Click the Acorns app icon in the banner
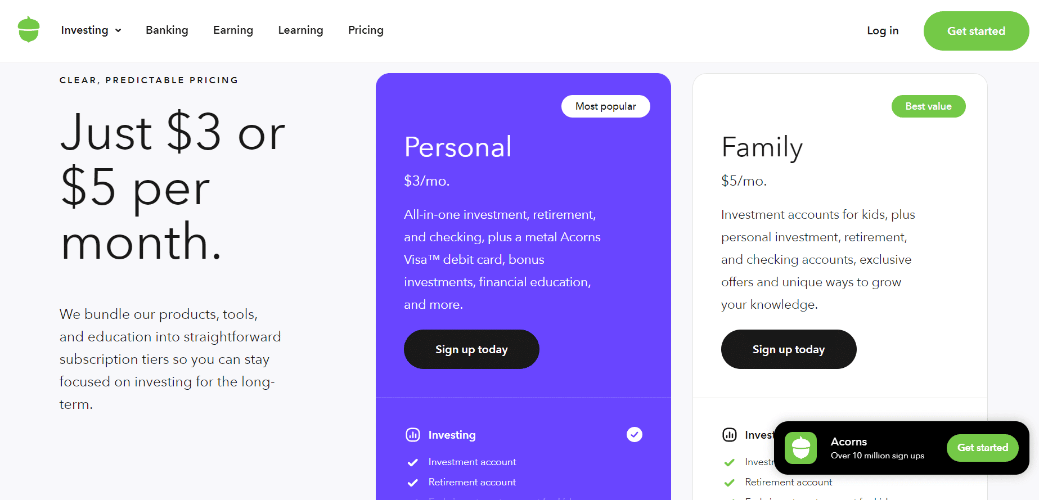This screenshot has width=1039, height=500. pos(800,448)
